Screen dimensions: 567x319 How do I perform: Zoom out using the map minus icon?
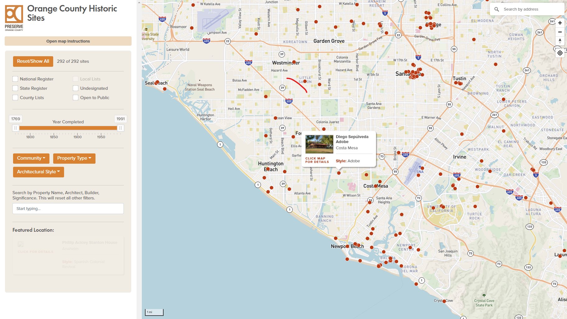pos(560,32)
